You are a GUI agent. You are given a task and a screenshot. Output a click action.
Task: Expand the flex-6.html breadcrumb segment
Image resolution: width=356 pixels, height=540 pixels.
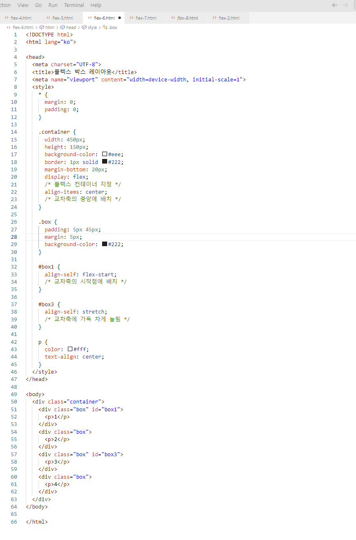point(23,27)
